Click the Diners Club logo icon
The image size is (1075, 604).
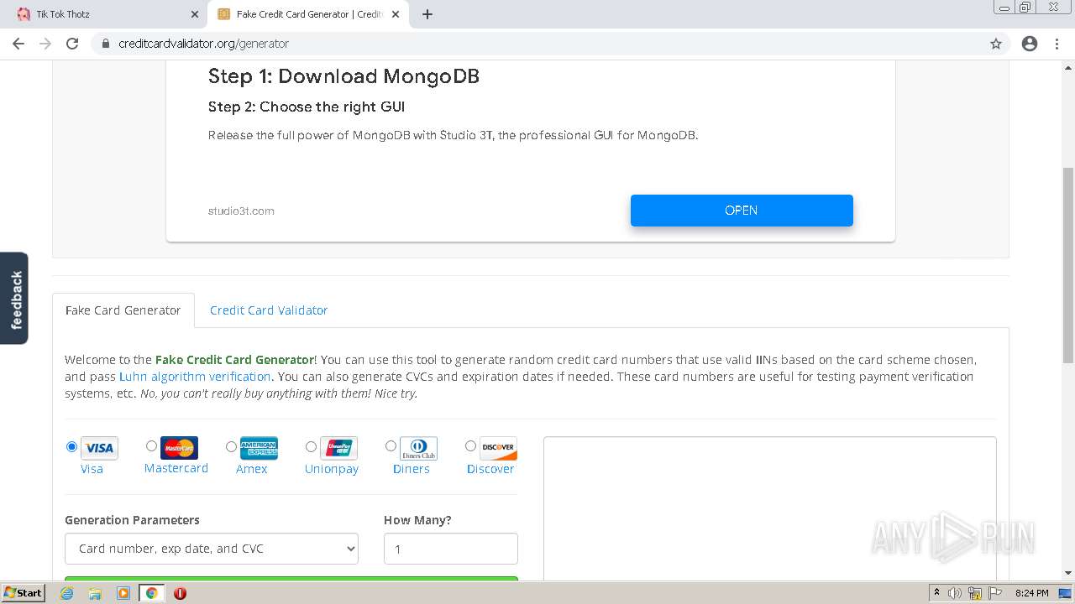click(x=418, y=448)
